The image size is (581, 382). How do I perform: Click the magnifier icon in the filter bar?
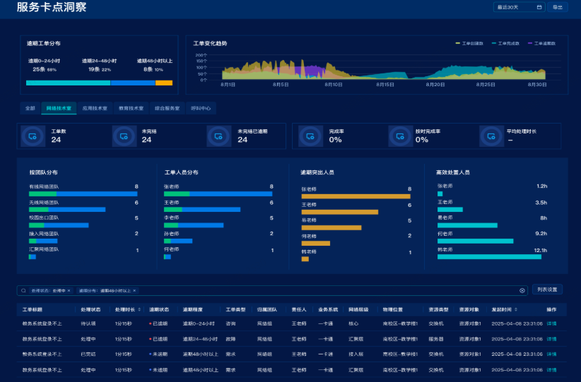pos(23,291)
